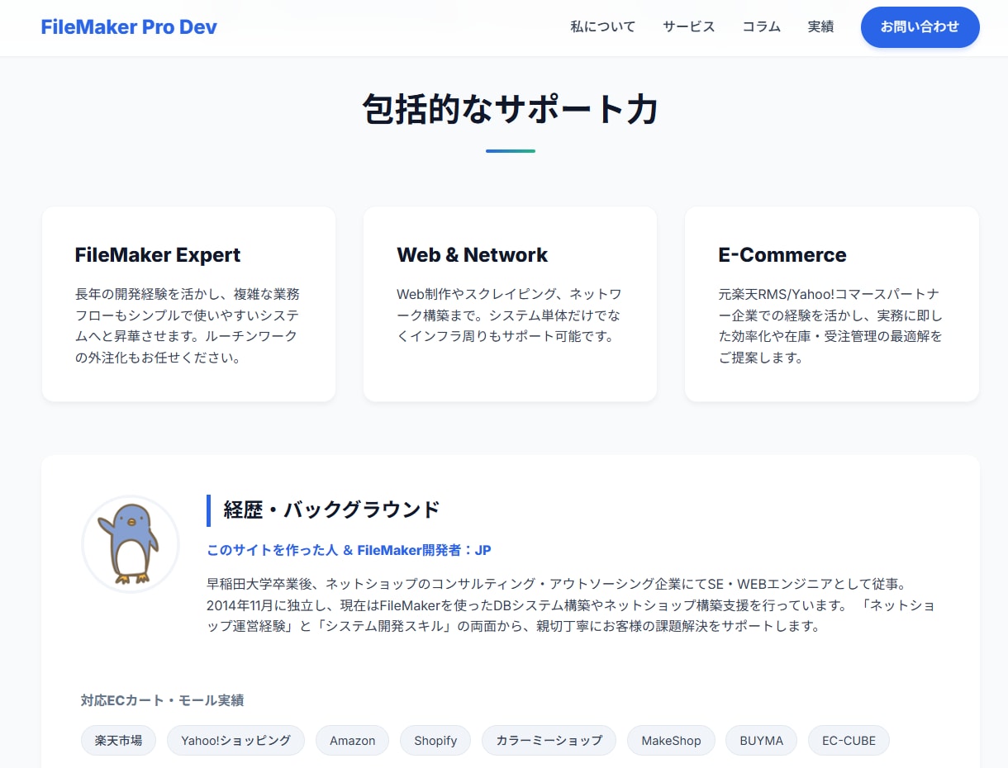1008x768 pixels.
Task: Click the Shopify tag
Action: point(435,740)
